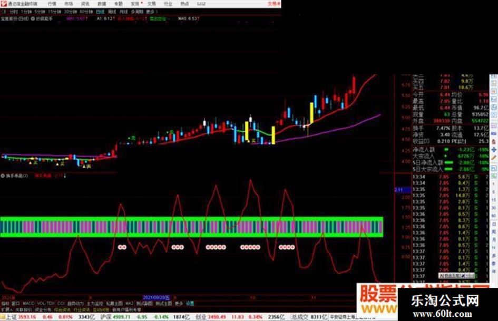Click the person figure icon in sidebar
498x321 pixels.
[494, 141]
